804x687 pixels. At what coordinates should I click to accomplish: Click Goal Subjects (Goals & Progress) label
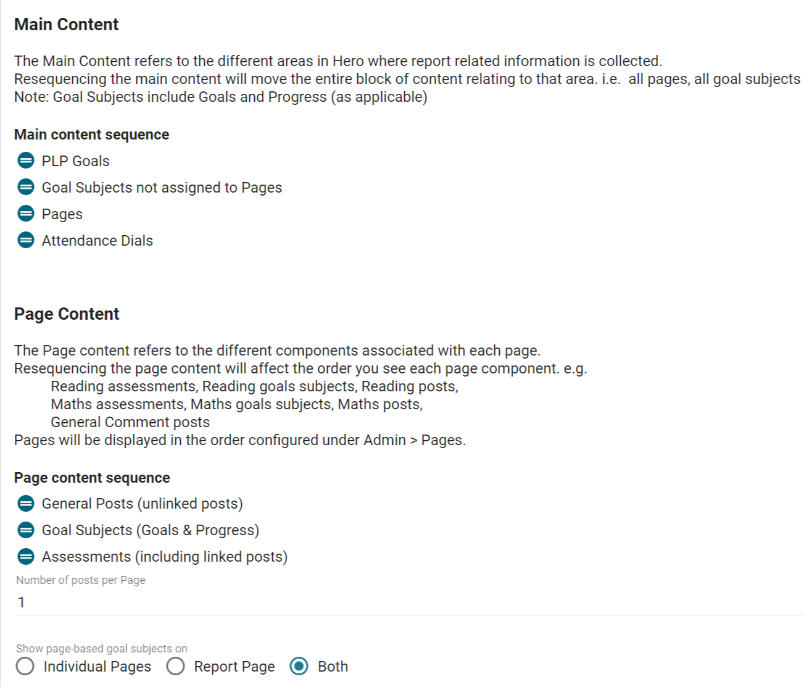tap(151, 530)
